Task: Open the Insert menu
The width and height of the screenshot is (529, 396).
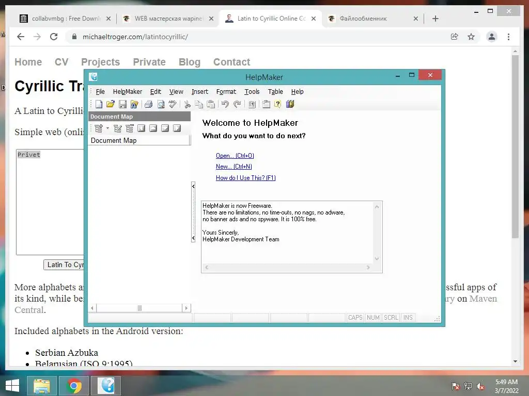Action: pyautogui.click(x=200, y=92)
